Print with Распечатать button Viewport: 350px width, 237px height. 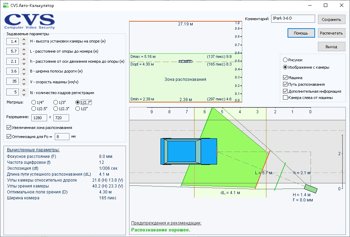click(x=332, y=33)
